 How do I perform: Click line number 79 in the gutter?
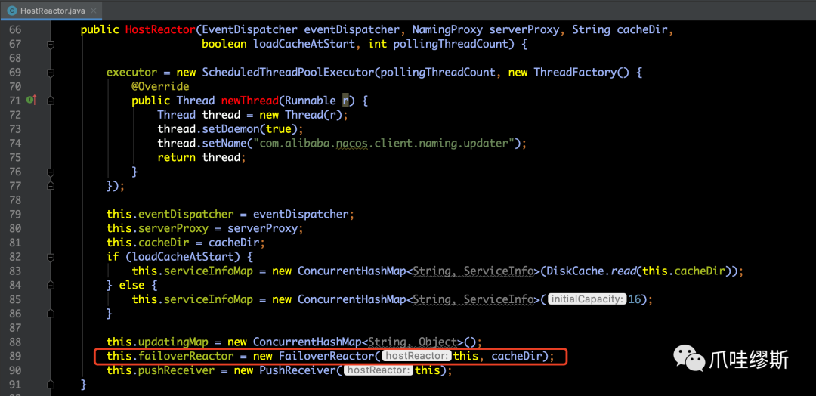[16, 214]
